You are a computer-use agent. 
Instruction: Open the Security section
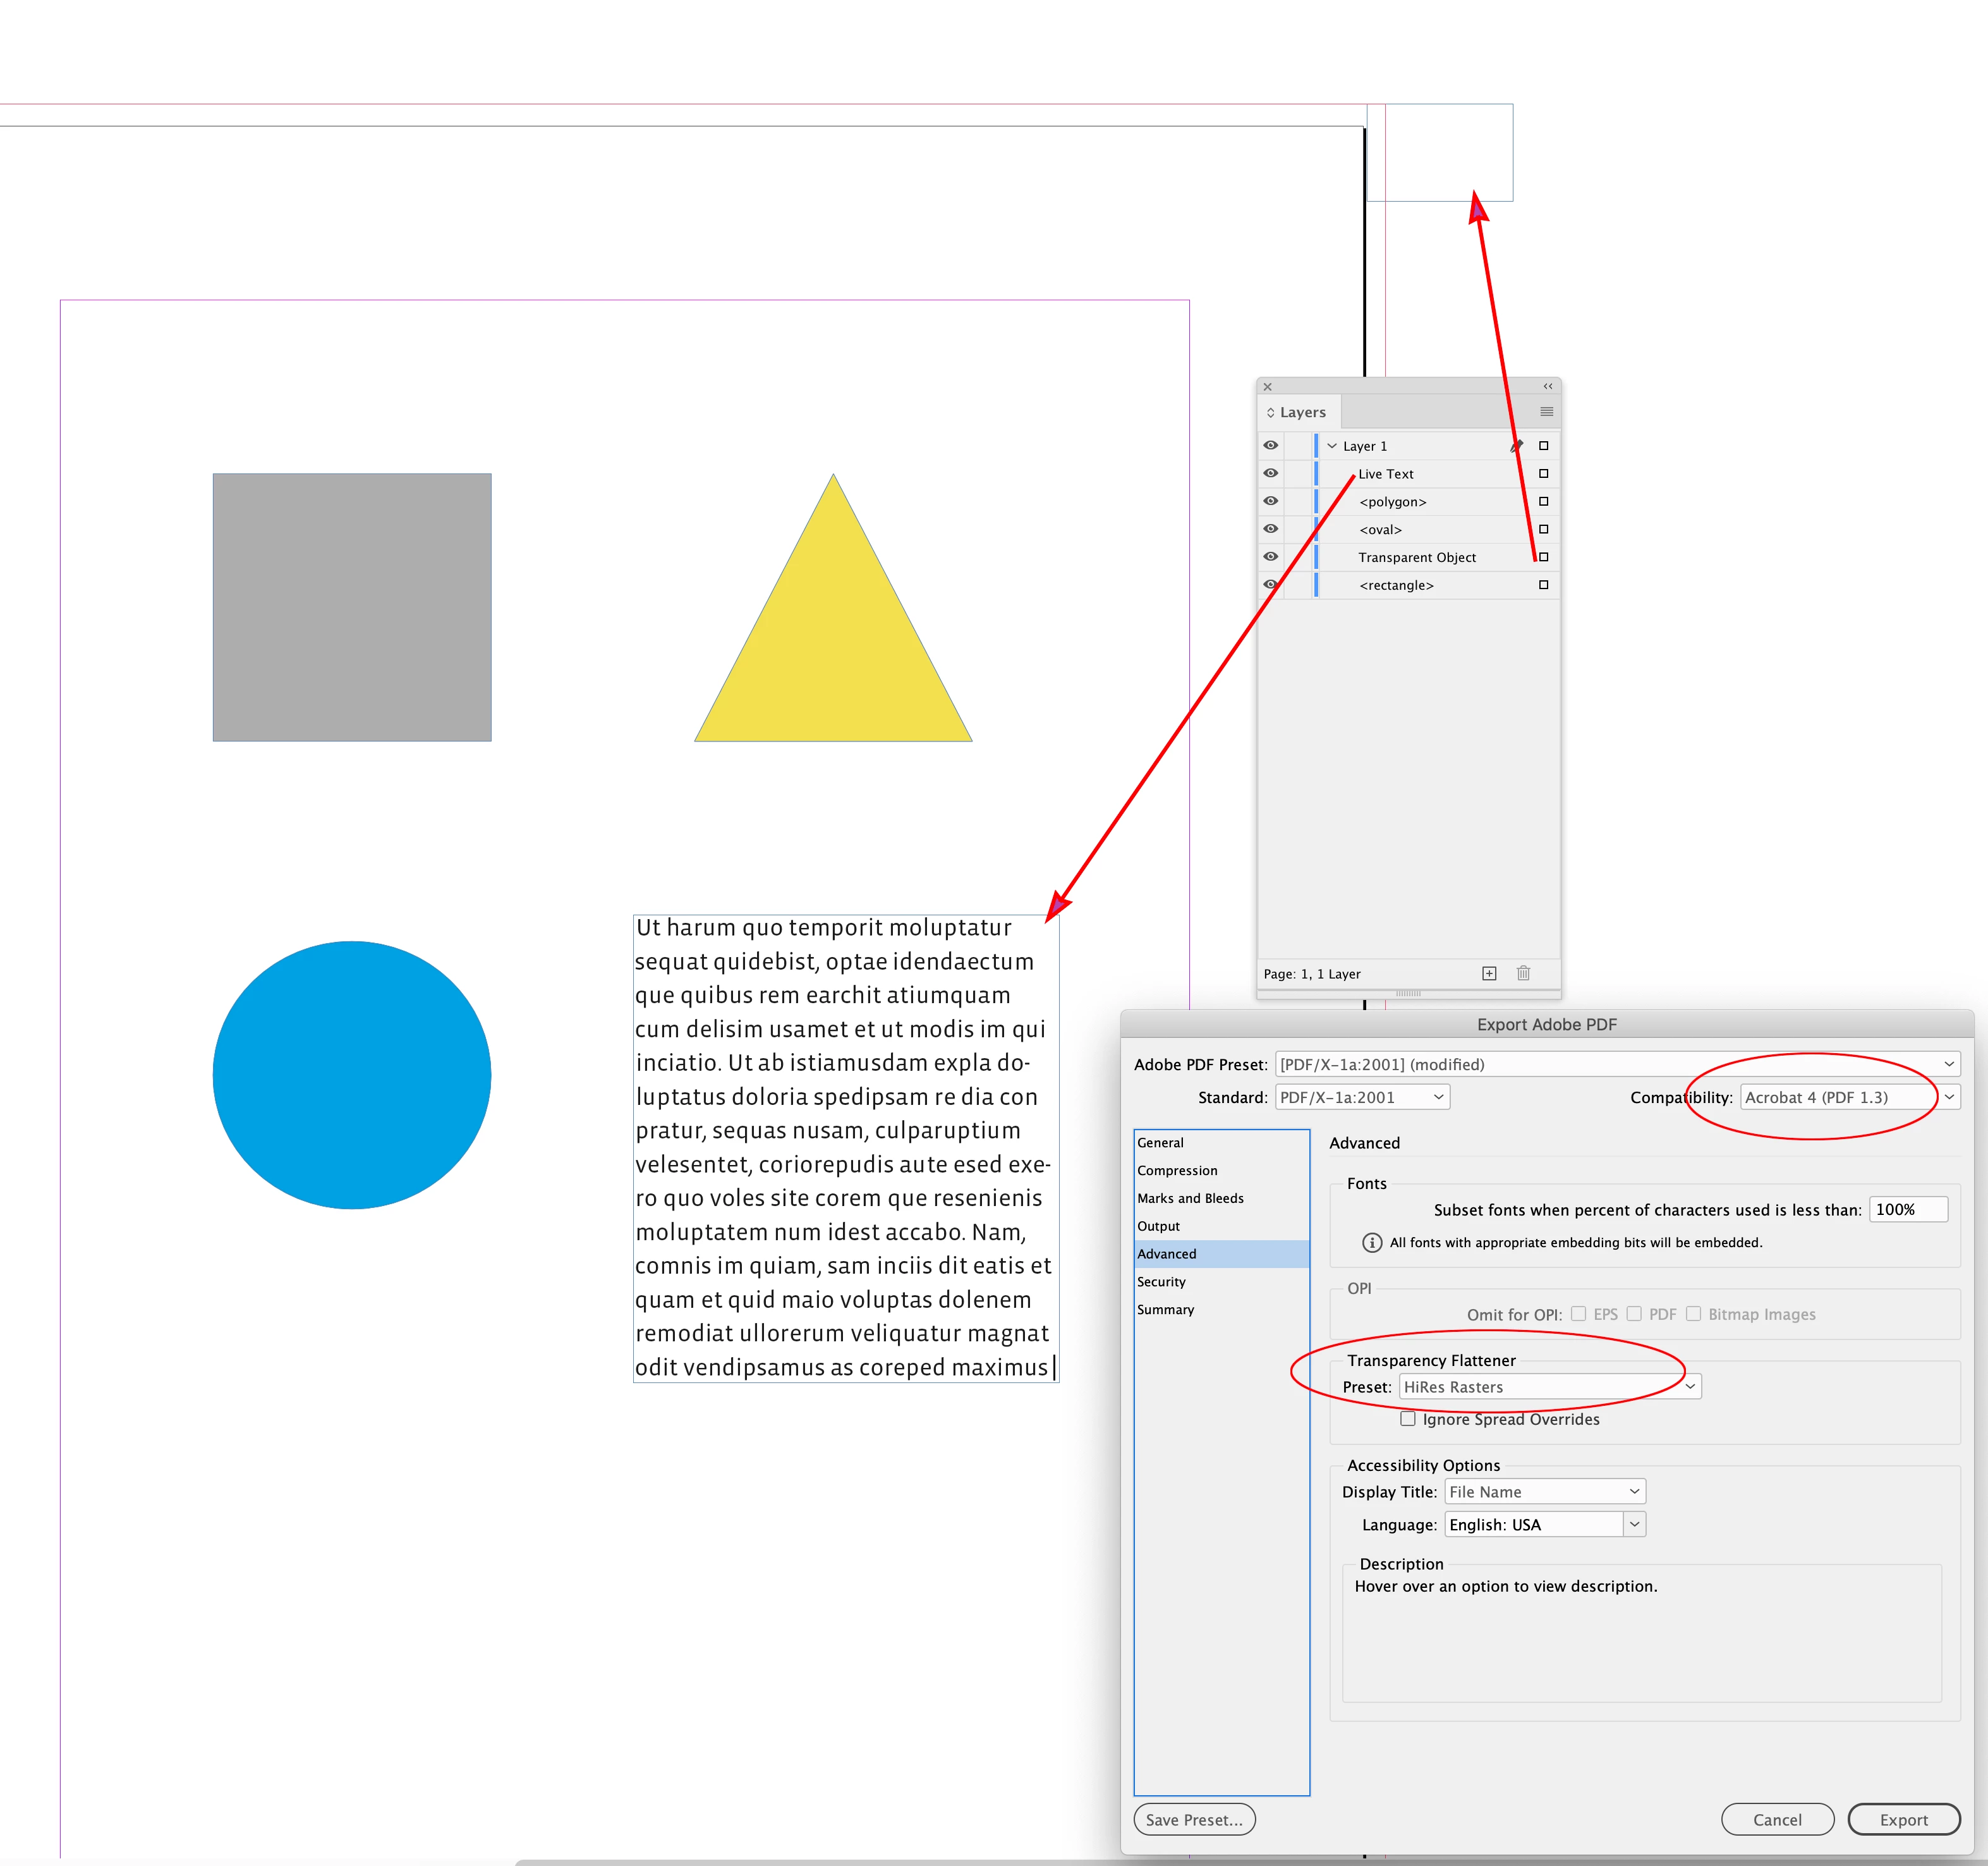point(1161,1282)
